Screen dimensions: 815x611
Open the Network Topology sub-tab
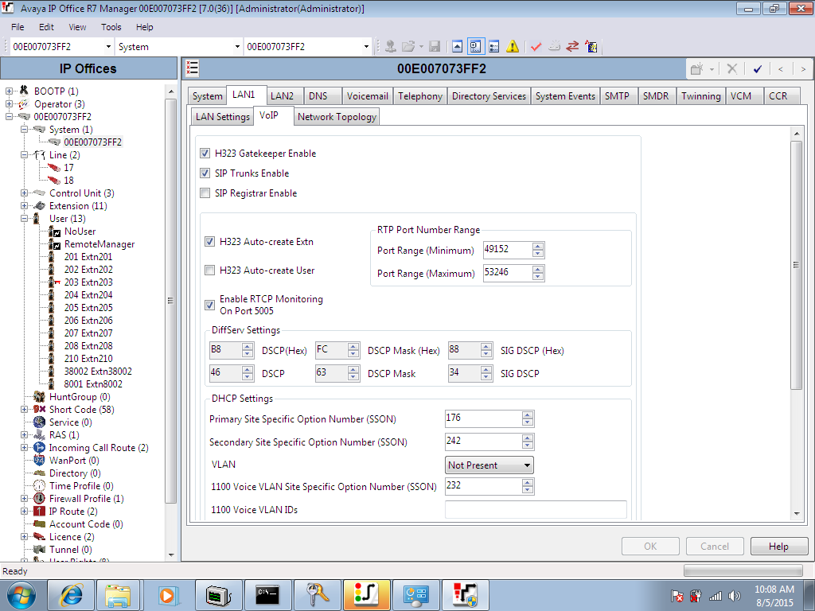coord(337,117)
